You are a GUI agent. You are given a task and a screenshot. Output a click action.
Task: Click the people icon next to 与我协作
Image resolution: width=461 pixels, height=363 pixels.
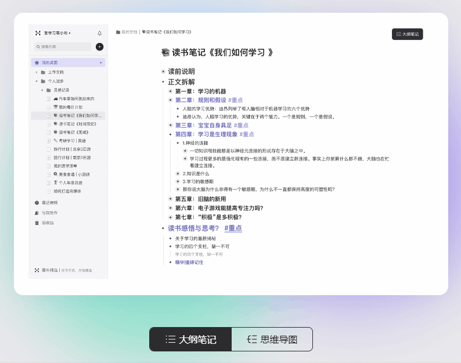37,213
